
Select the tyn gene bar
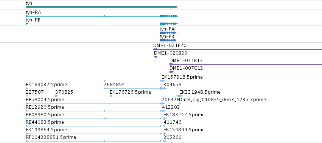pos(102,7)
